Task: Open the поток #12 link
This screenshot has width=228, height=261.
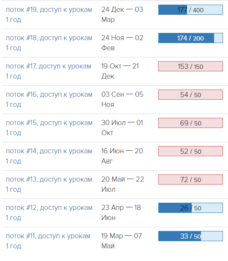Action: pyautogui.click(x=49, y=212)
